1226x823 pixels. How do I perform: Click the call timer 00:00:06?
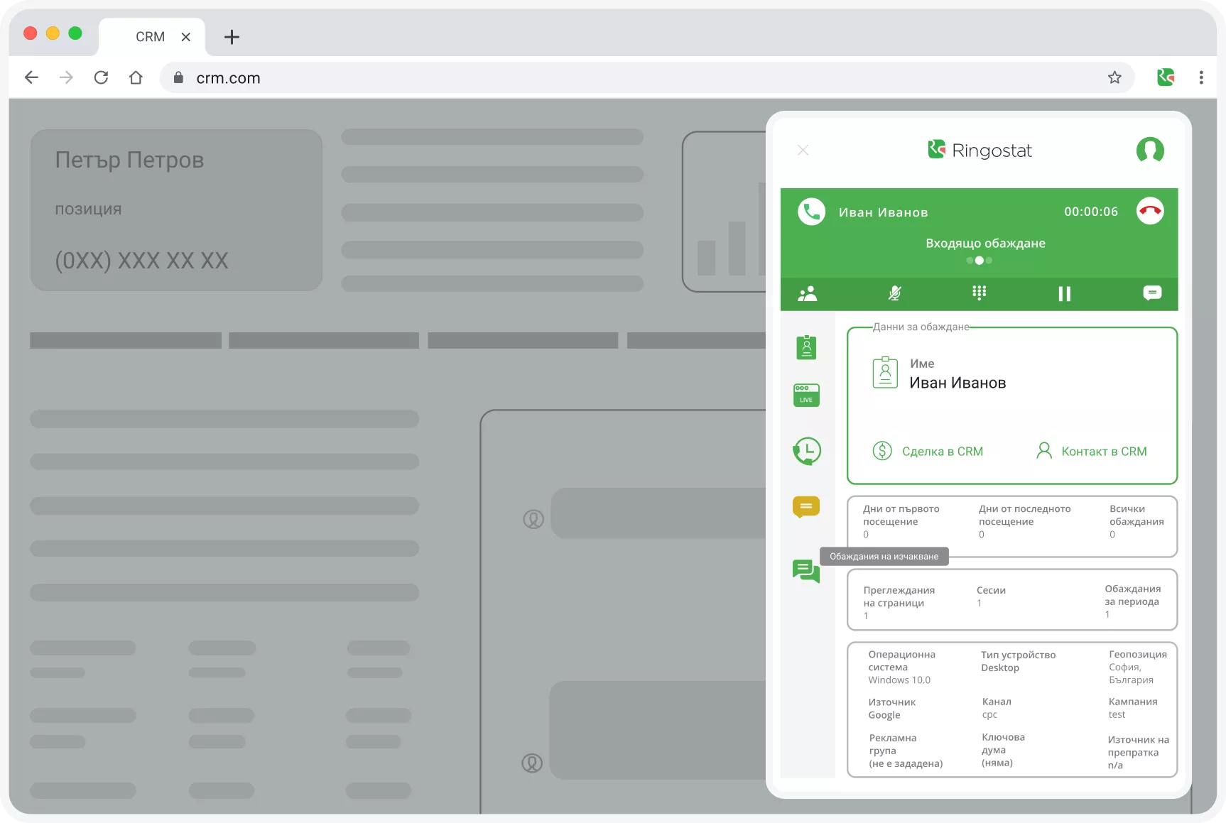[1091, 212]
